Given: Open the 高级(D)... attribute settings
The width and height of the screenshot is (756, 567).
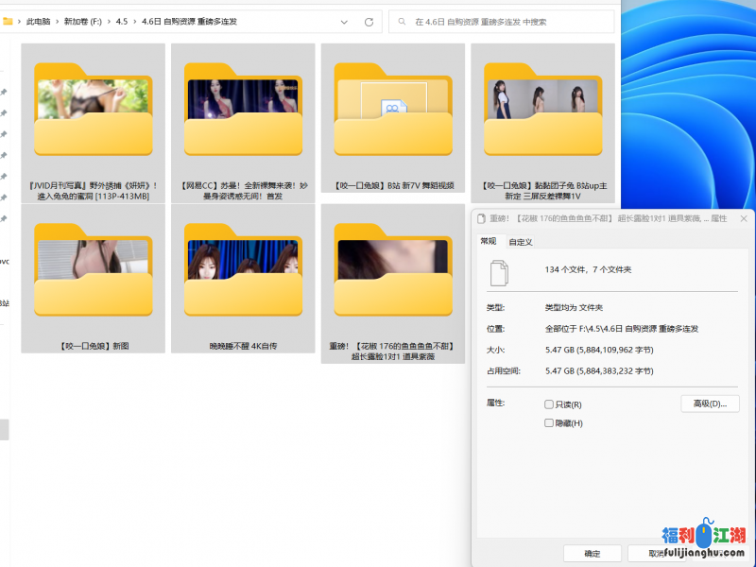Looking at the screenshot, I should click(x=709, y=404).
